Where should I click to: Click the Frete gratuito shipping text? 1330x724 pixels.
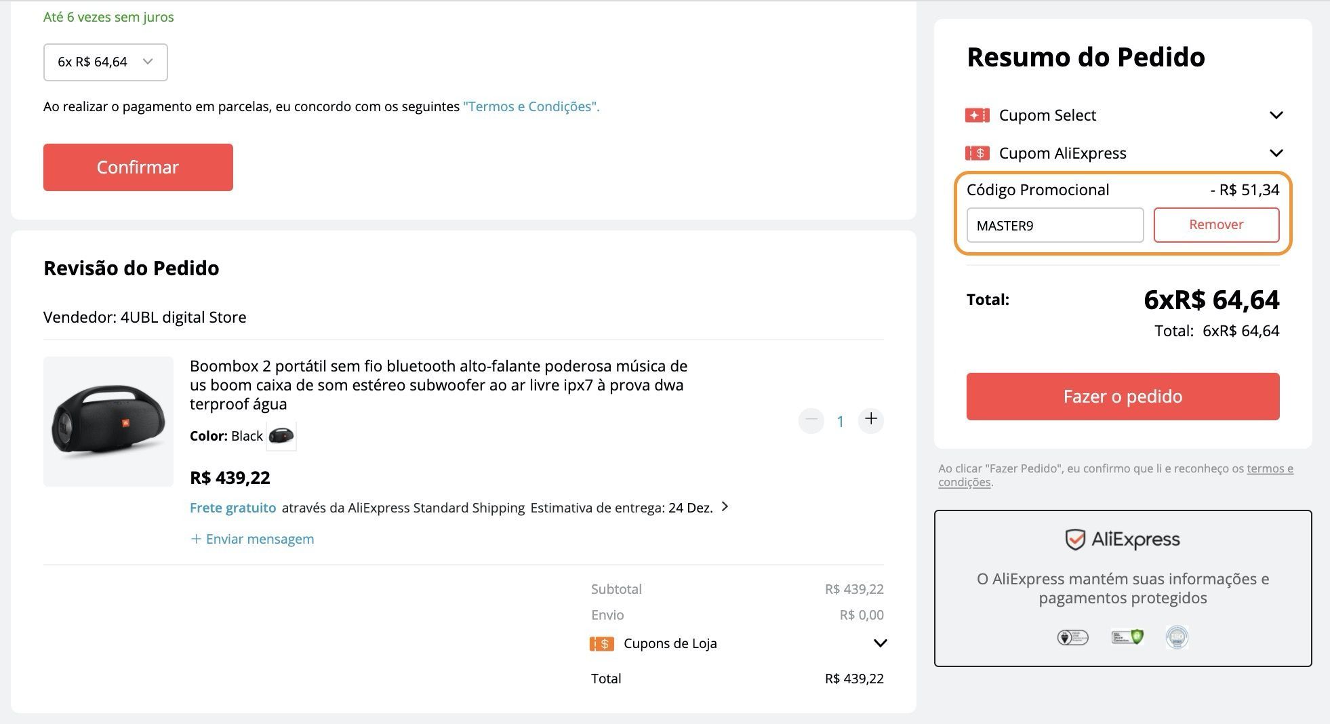(233, 508)
